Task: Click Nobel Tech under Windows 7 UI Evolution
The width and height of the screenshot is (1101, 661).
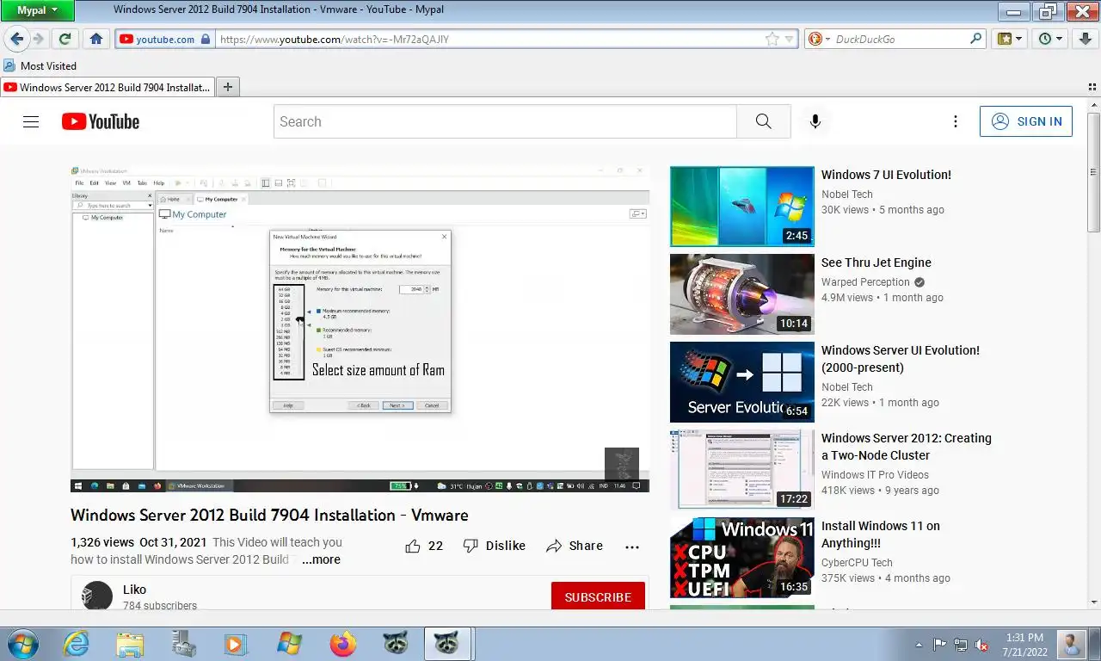Action: point(847,195)
